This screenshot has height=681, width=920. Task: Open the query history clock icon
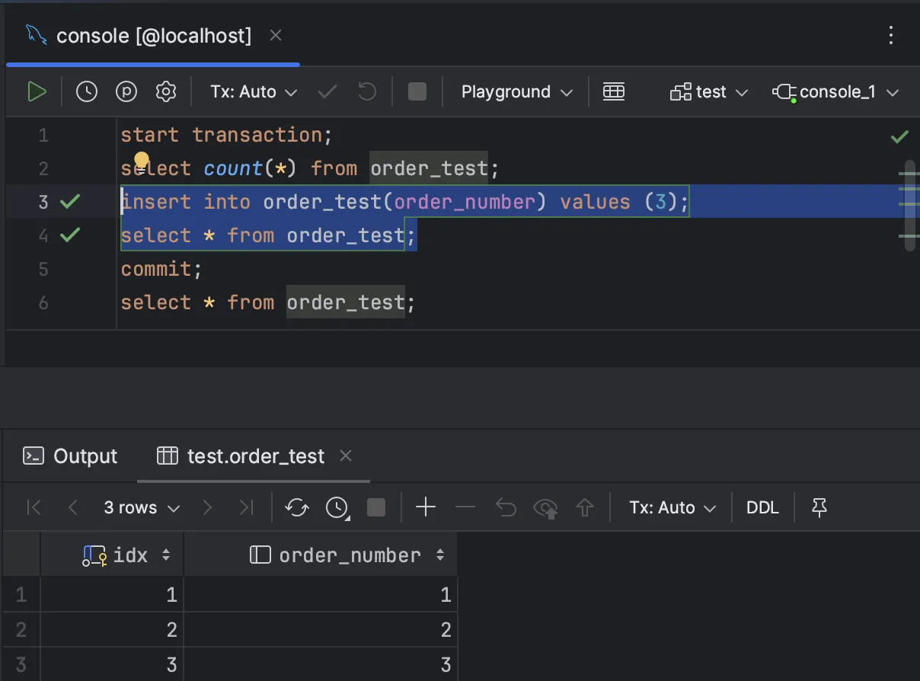(x=87, y=92)
